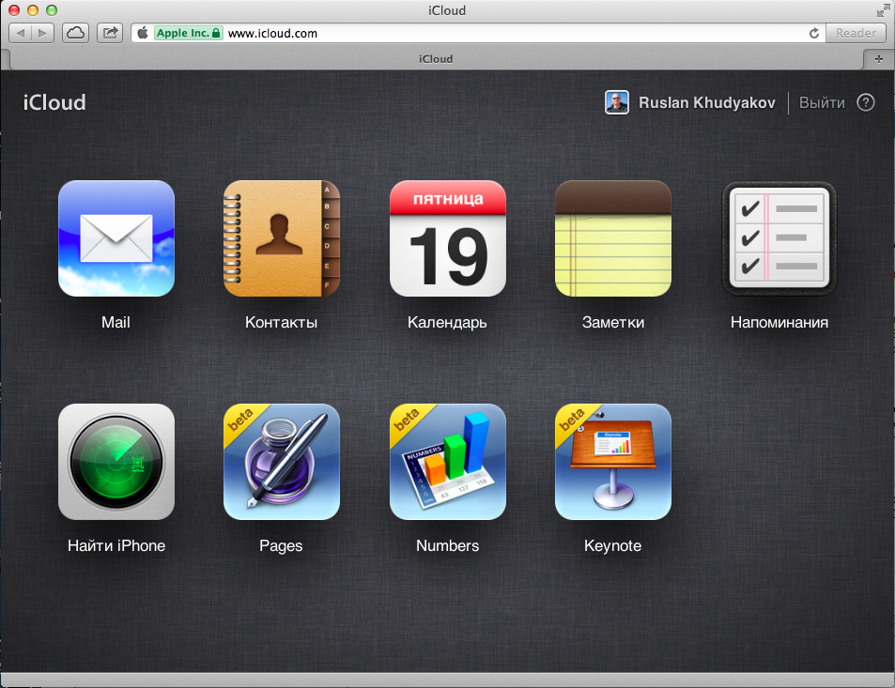895x688 pixels.
Task: Add a new tab with the plus button
Action: (878, 59)
